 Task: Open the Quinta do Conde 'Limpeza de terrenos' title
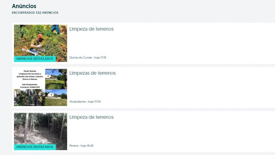(x=91, y=29)
